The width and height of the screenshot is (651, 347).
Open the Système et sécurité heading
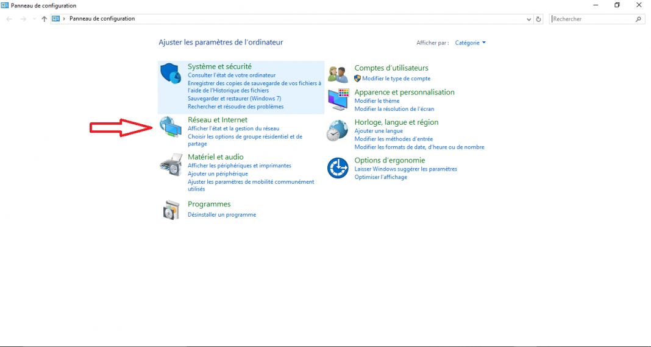point(219,66)
